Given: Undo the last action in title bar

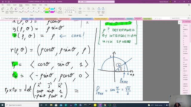Looking at the screenshot, I should (x=6, y=2).
